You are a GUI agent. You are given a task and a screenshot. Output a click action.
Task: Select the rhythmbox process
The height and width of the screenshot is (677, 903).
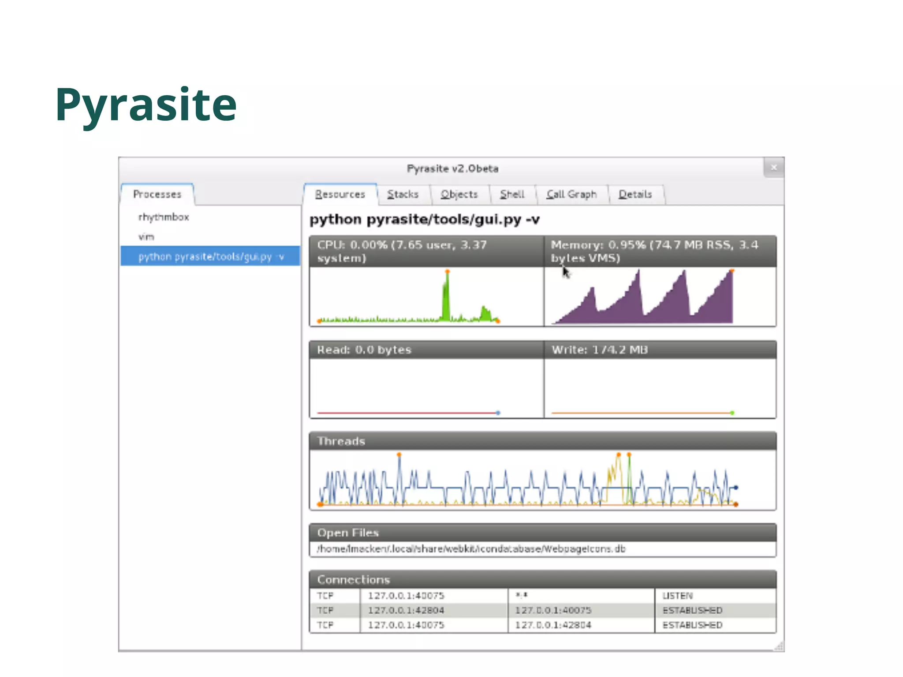(164, 217)
